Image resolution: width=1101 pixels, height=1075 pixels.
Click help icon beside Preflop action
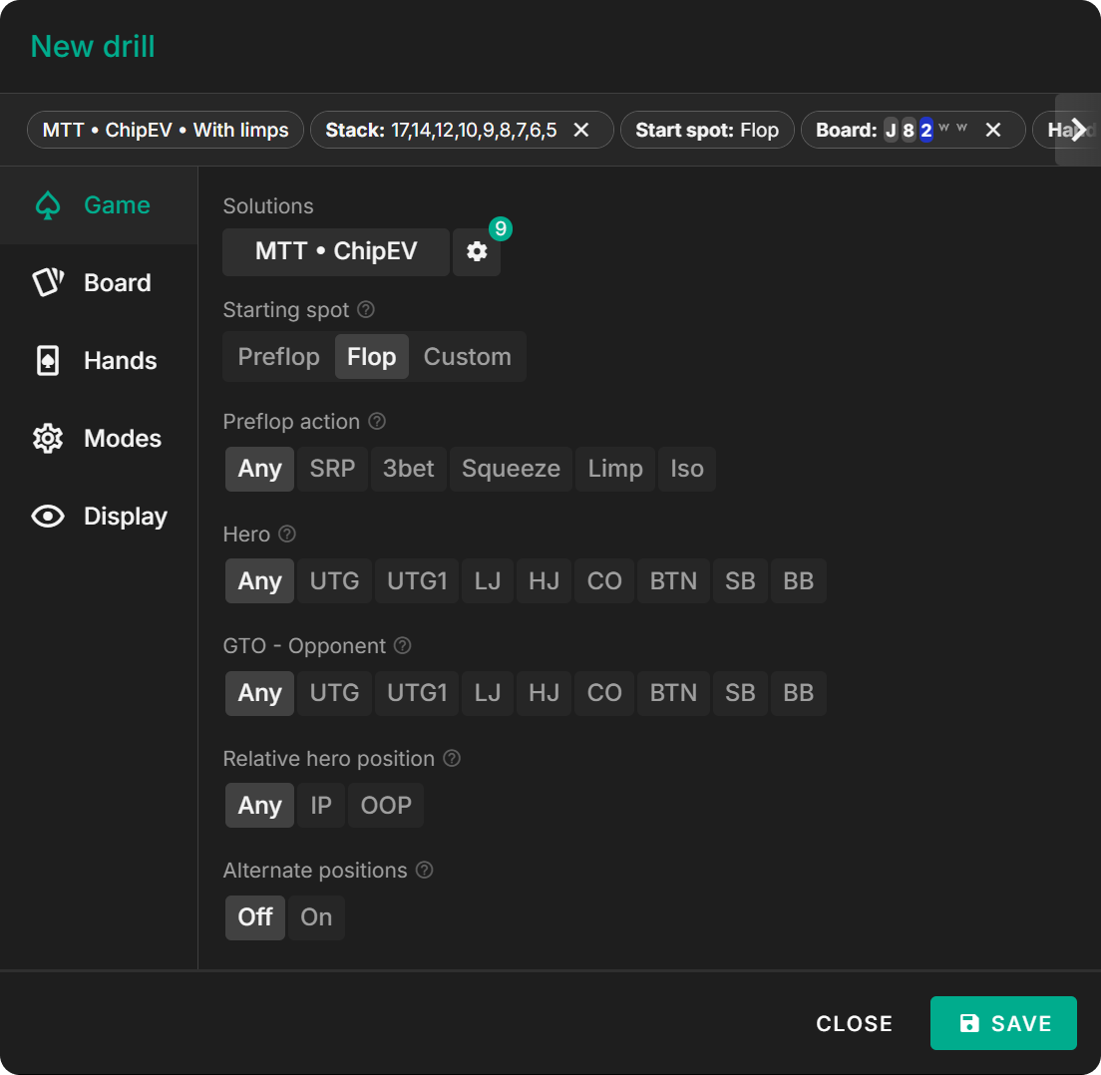click(377, 421)
